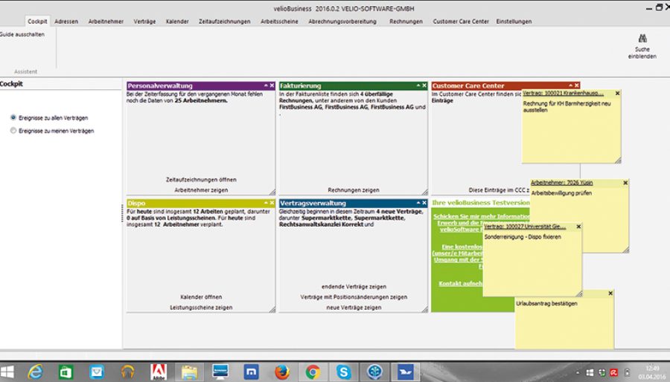Open the Windows Store taskbar icon
This screenshot has width=670, height=382.
tap(66, 372)
